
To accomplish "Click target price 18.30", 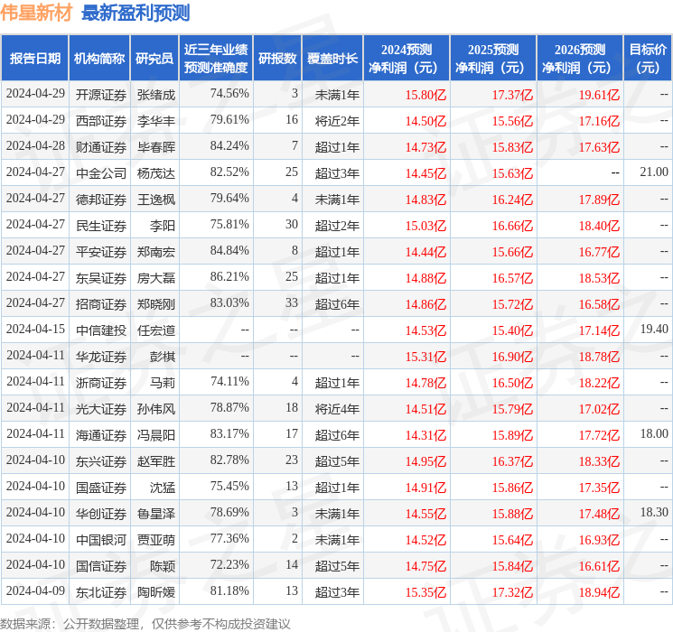I will pyautogui.click(x=654, y=512).
